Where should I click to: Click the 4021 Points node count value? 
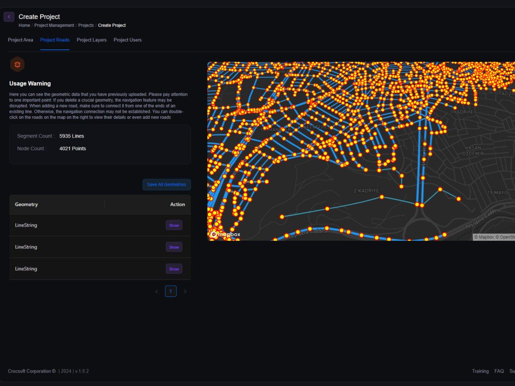73,149
